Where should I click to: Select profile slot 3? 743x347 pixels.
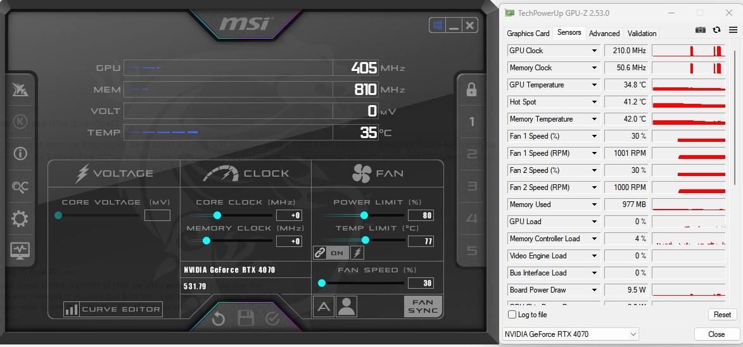click(x=471, y=186)
